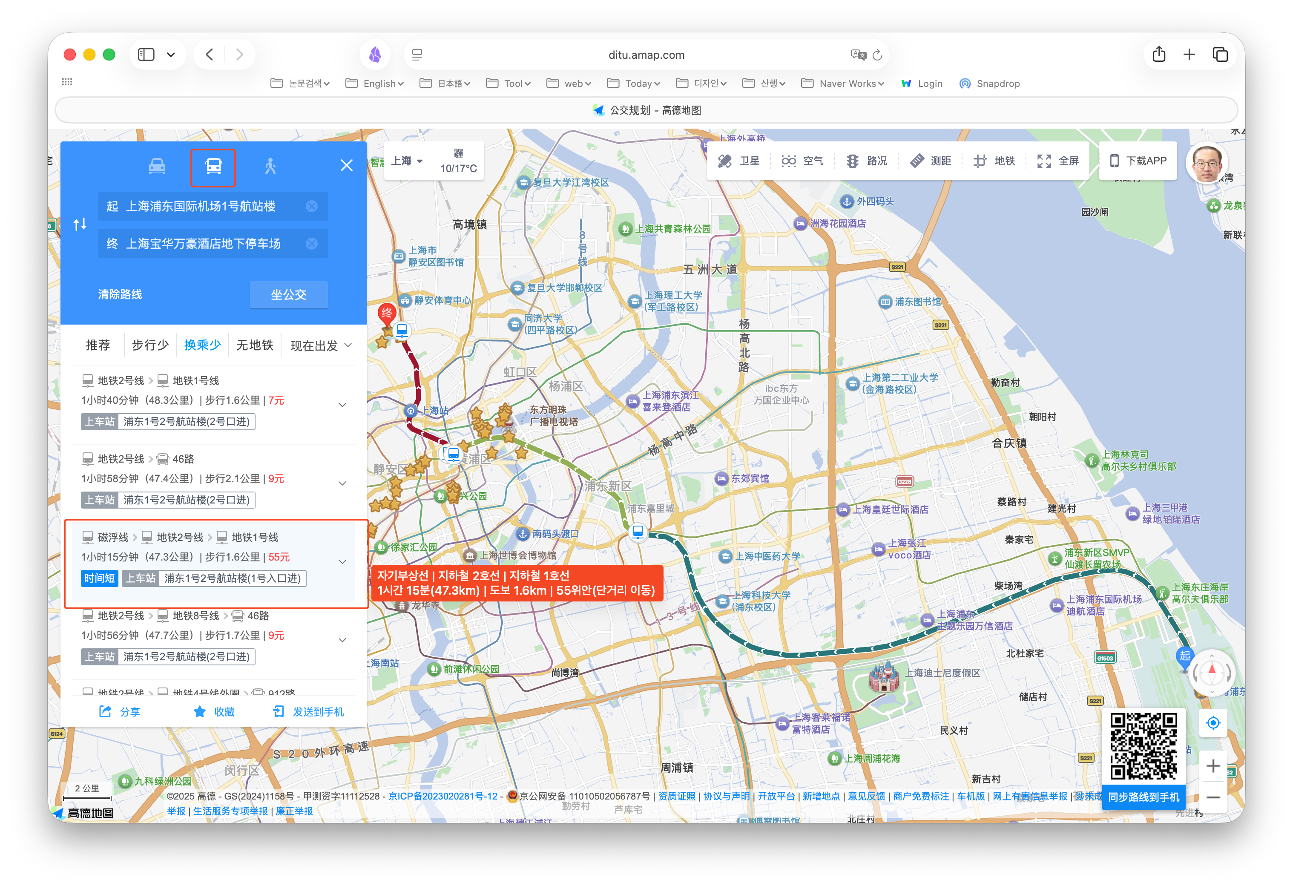Click the 清除路线 clear route link

point(120,294)
